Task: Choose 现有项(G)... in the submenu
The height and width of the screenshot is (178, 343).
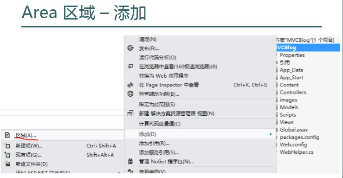Action: click(x=28, y=155)
